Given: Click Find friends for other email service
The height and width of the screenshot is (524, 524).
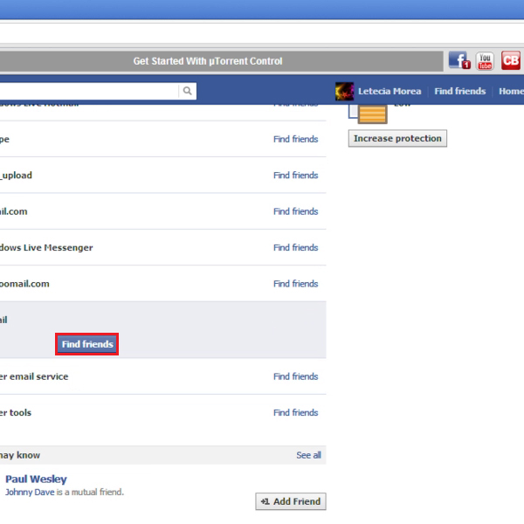Looking at the screenshot, I should [x=295, y=376].
